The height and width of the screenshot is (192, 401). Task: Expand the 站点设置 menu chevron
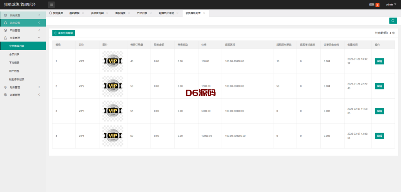pos(39,23)
